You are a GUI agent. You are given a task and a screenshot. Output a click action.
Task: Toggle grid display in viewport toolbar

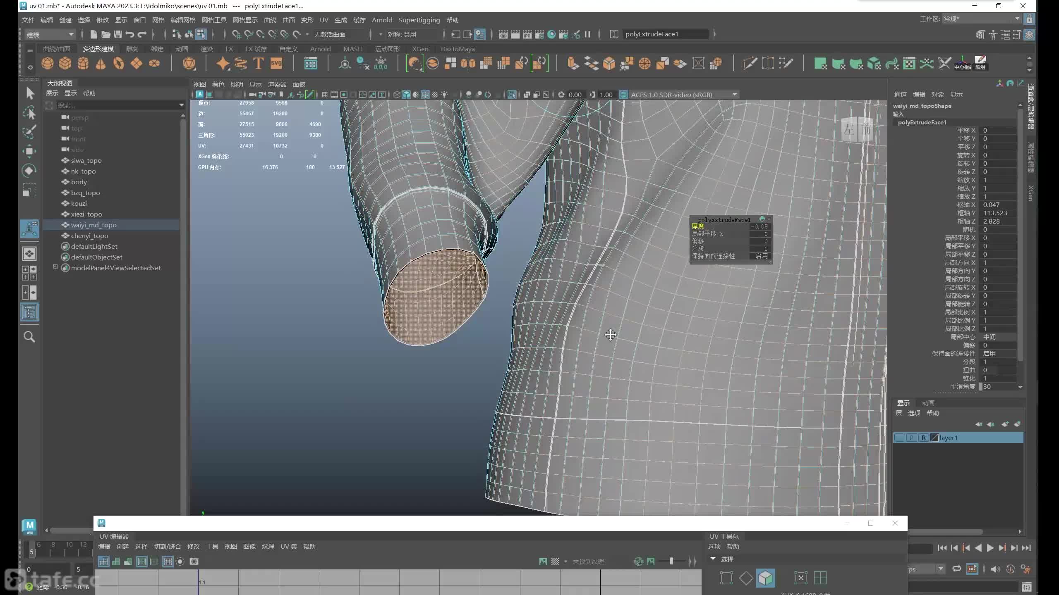click(324, 95)
